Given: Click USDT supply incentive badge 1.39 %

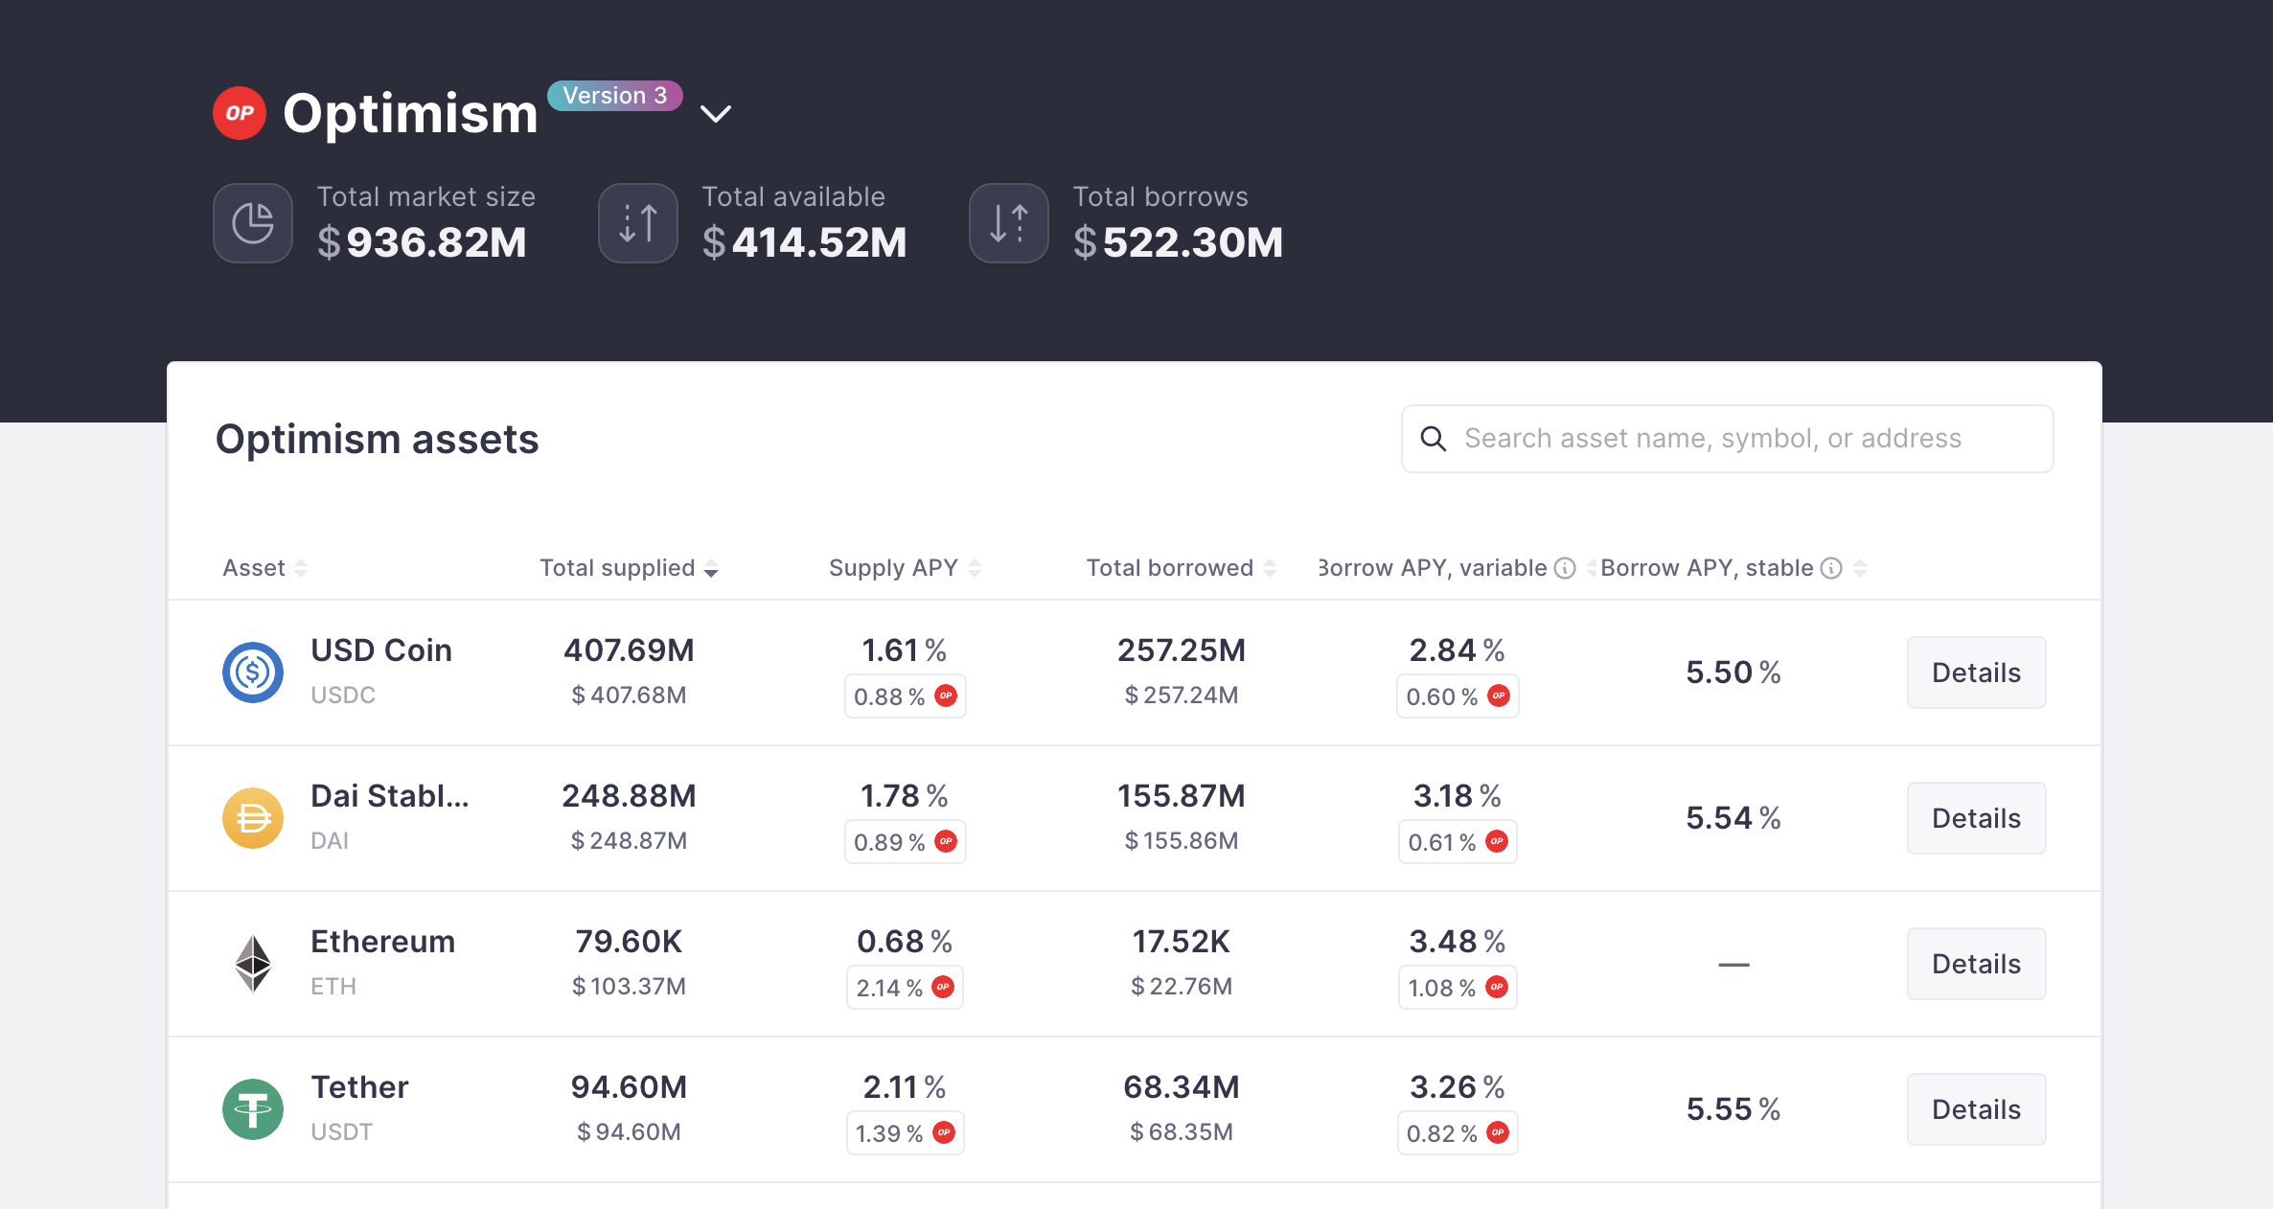Looking at the screenshot, I should [x=905, y=1133].
